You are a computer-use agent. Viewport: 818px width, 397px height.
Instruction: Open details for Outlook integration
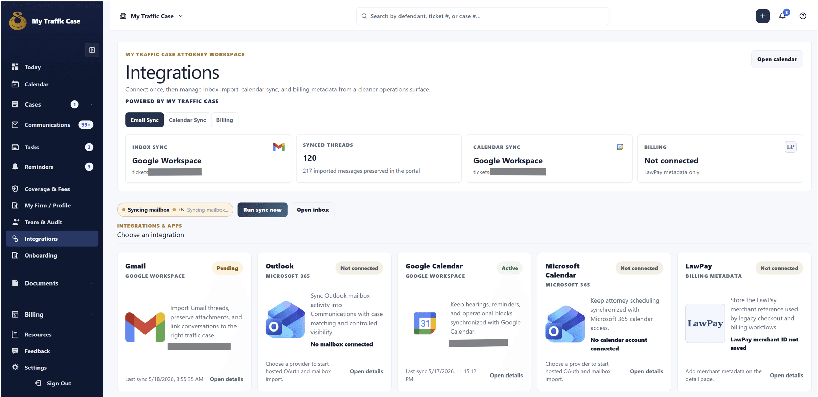tap(366, 371)
